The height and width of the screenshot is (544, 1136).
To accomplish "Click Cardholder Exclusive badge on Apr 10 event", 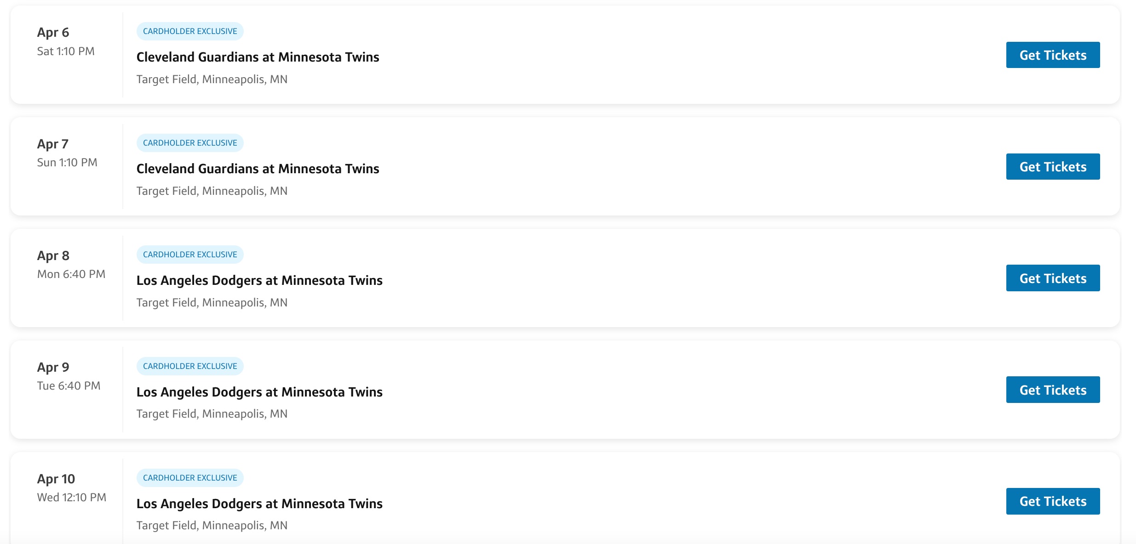I will click(x=190, y=478).
